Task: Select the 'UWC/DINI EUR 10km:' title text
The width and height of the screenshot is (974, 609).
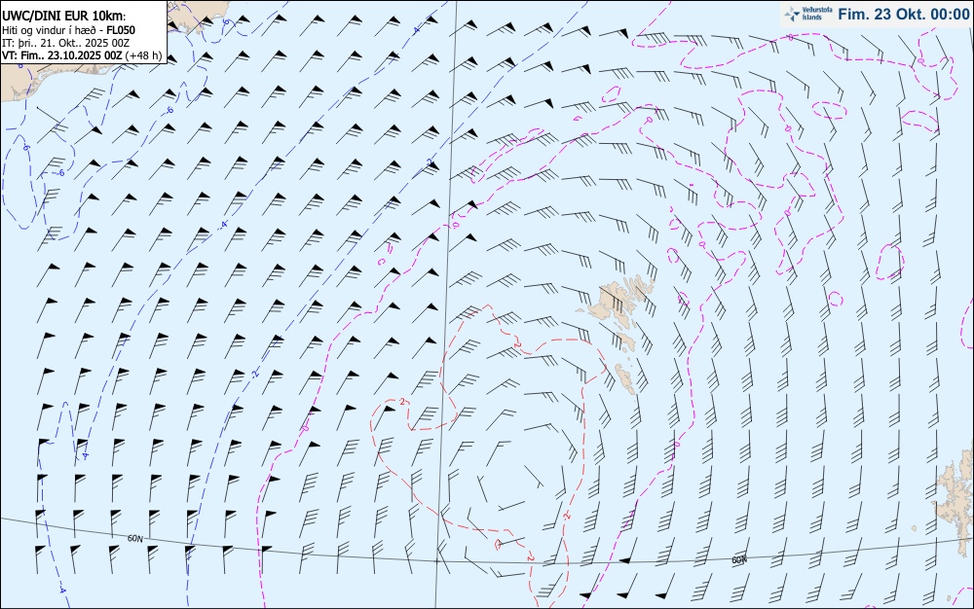Action: (63, 17)
